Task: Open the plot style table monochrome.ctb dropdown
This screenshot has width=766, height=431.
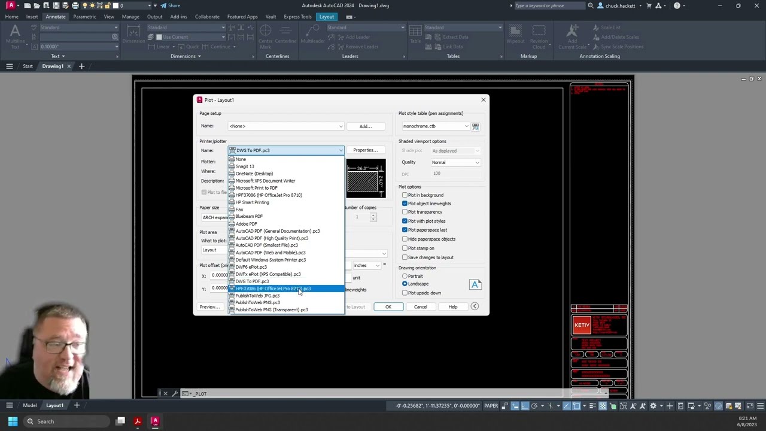Action: [436, 126]
